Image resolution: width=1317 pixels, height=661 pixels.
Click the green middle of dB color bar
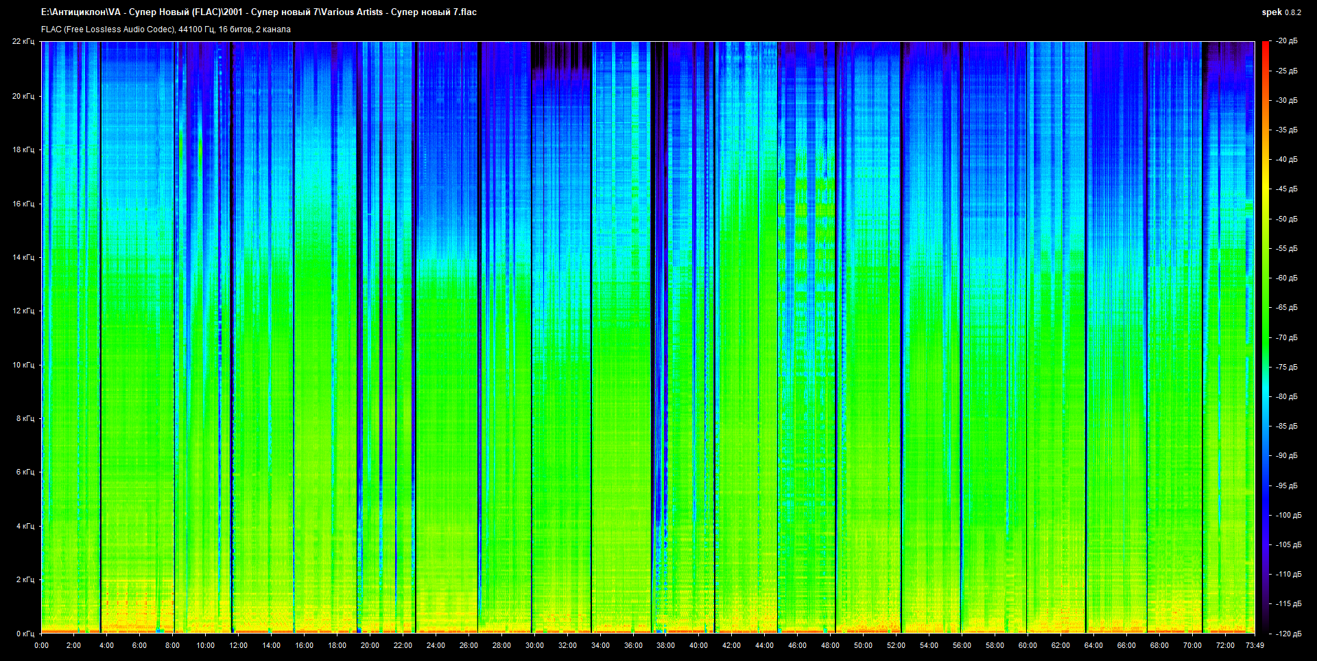coord(1265,337)
